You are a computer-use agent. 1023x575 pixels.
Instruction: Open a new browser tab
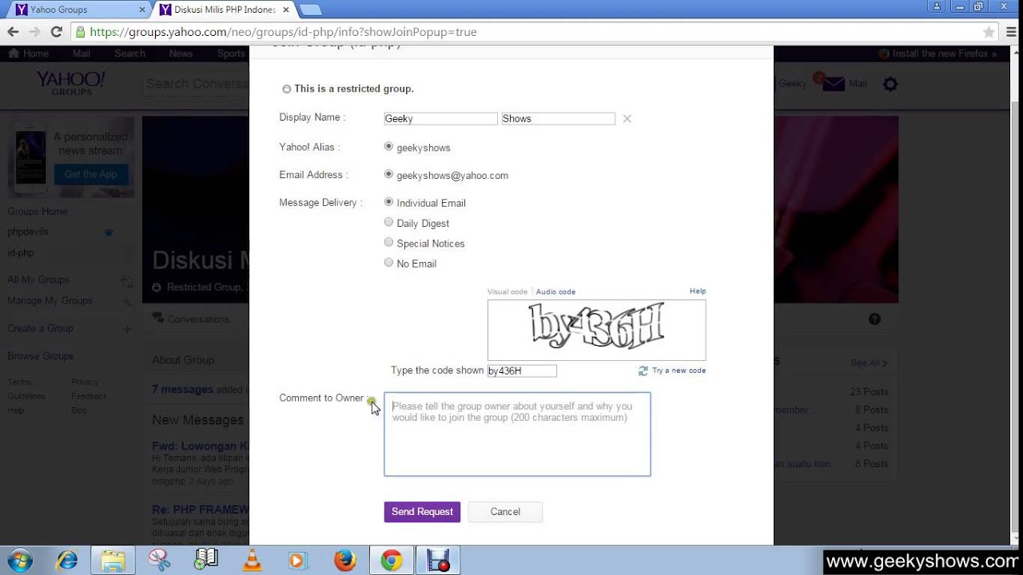click(x=310, y=10)
